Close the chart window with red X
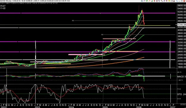 click(184, 1)
